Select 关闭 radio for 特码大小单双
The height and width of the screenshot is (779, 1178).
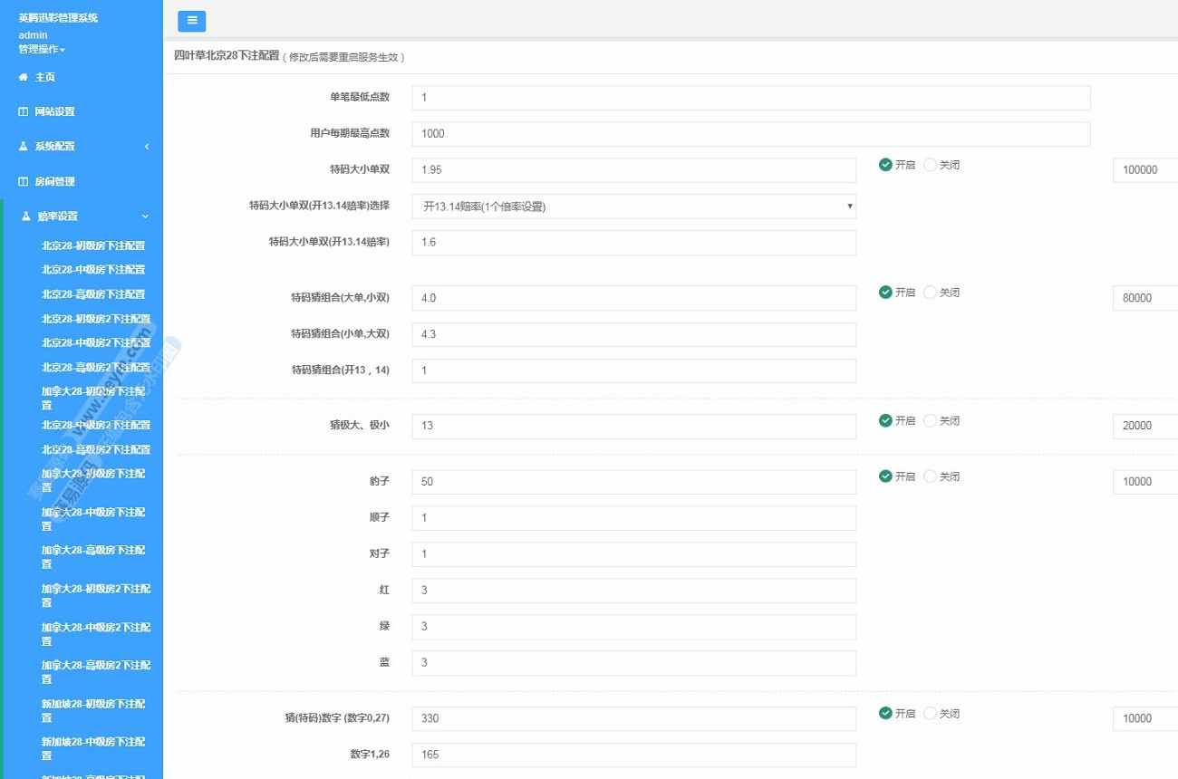point(930,165)
